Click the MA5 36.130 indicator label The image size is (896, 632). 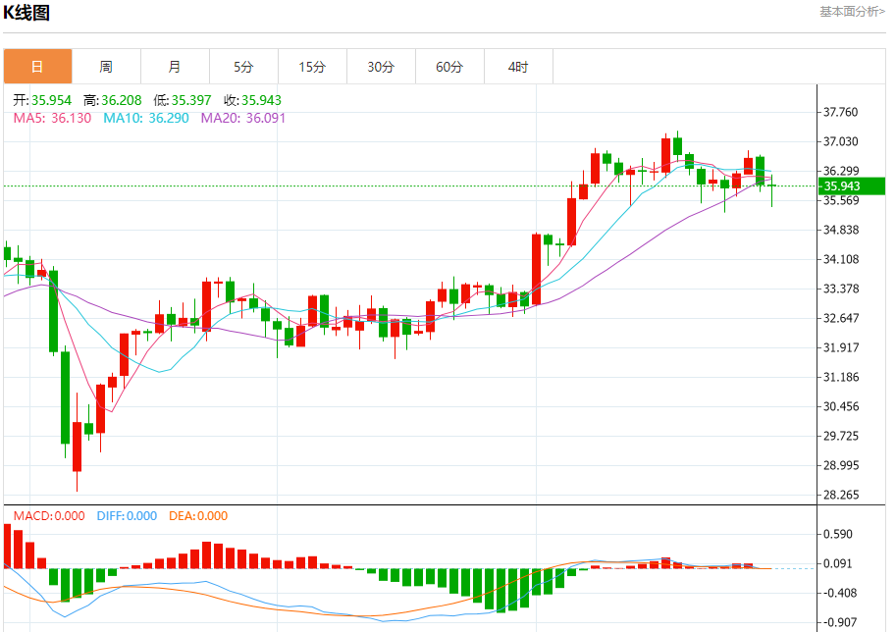[x=52, y=118]
